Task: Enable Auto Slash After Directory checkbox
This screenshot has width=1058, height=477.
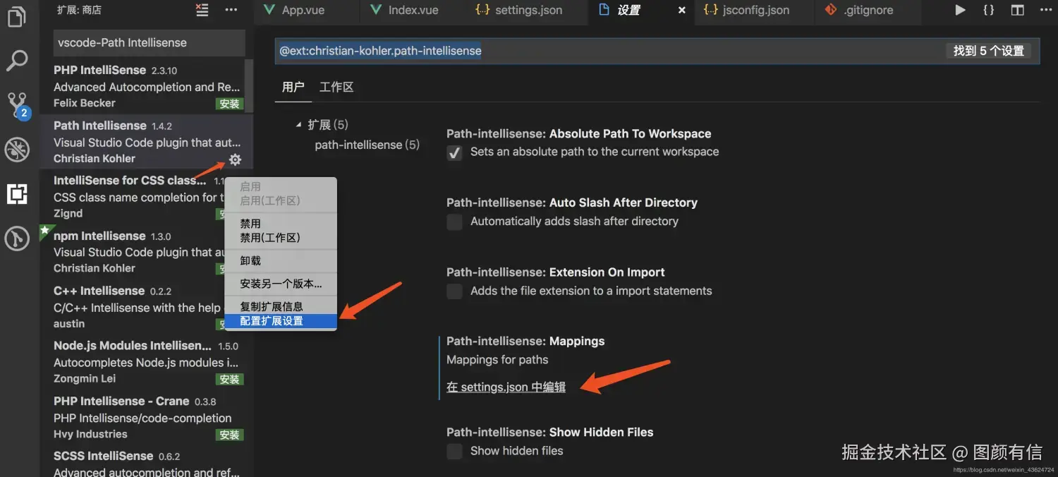Action: pyautogui.click(x=455, y=222)
